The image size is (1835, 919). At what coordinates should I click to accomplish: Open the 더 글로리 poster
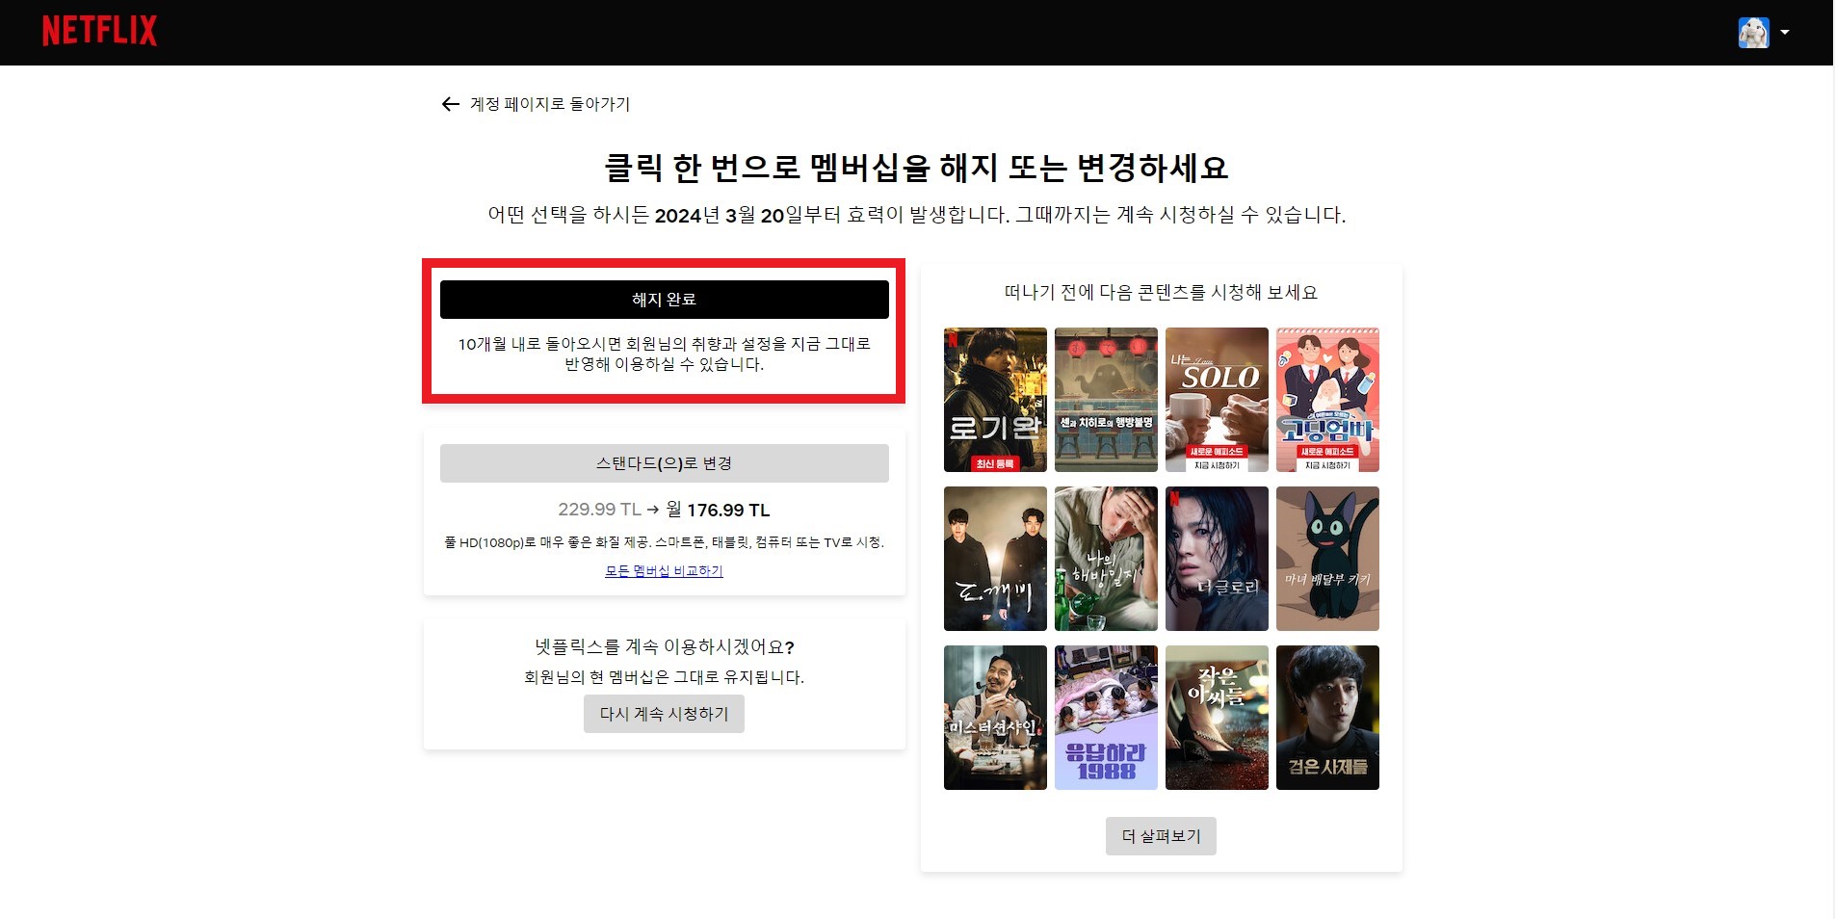1217,558
